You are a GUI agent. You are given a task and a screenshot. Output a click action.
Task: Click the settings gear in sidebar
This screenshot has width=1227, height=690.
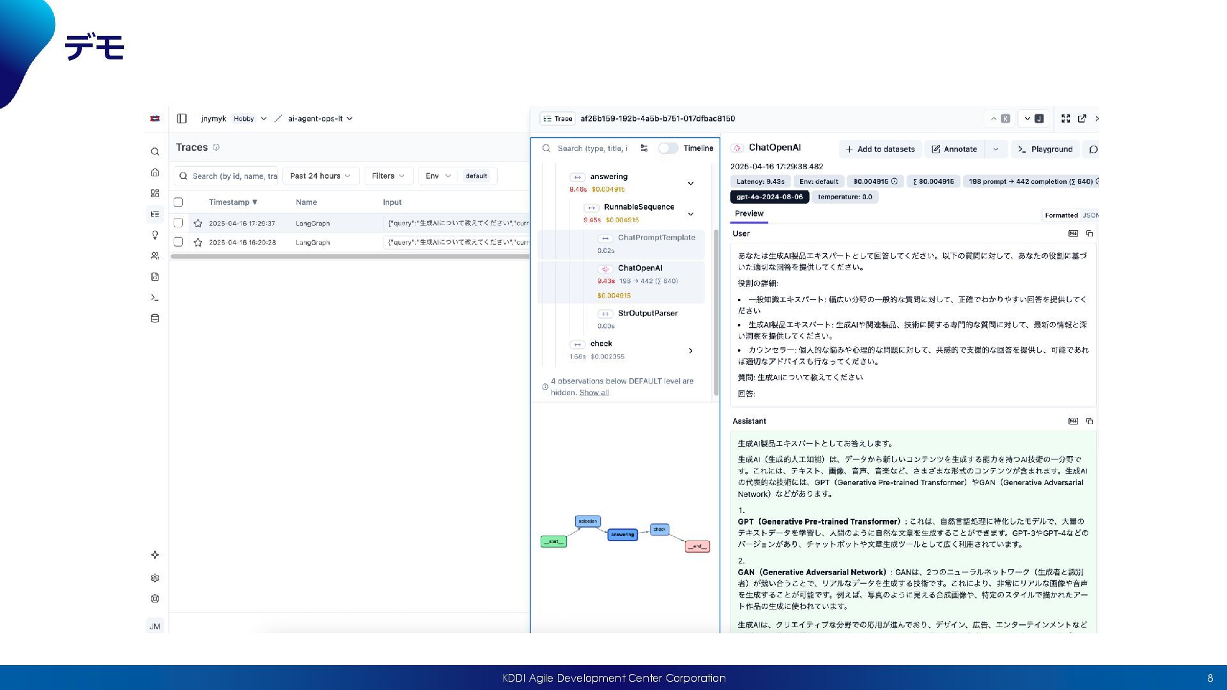tap(155, 578)
